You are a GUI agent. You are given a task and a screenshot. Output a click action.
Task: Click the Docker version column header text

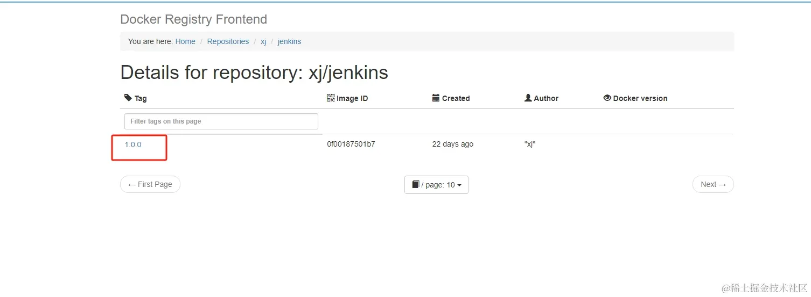640,98
